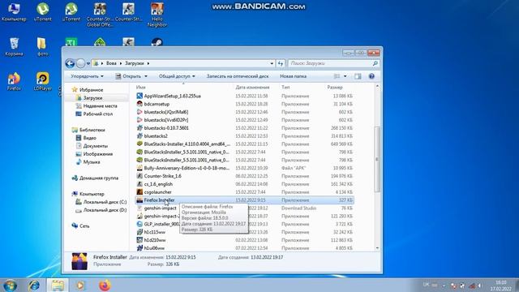This screenshot has height=292, width=519.
Task: Open the Изображения library
Action: [x=97, y=154]
